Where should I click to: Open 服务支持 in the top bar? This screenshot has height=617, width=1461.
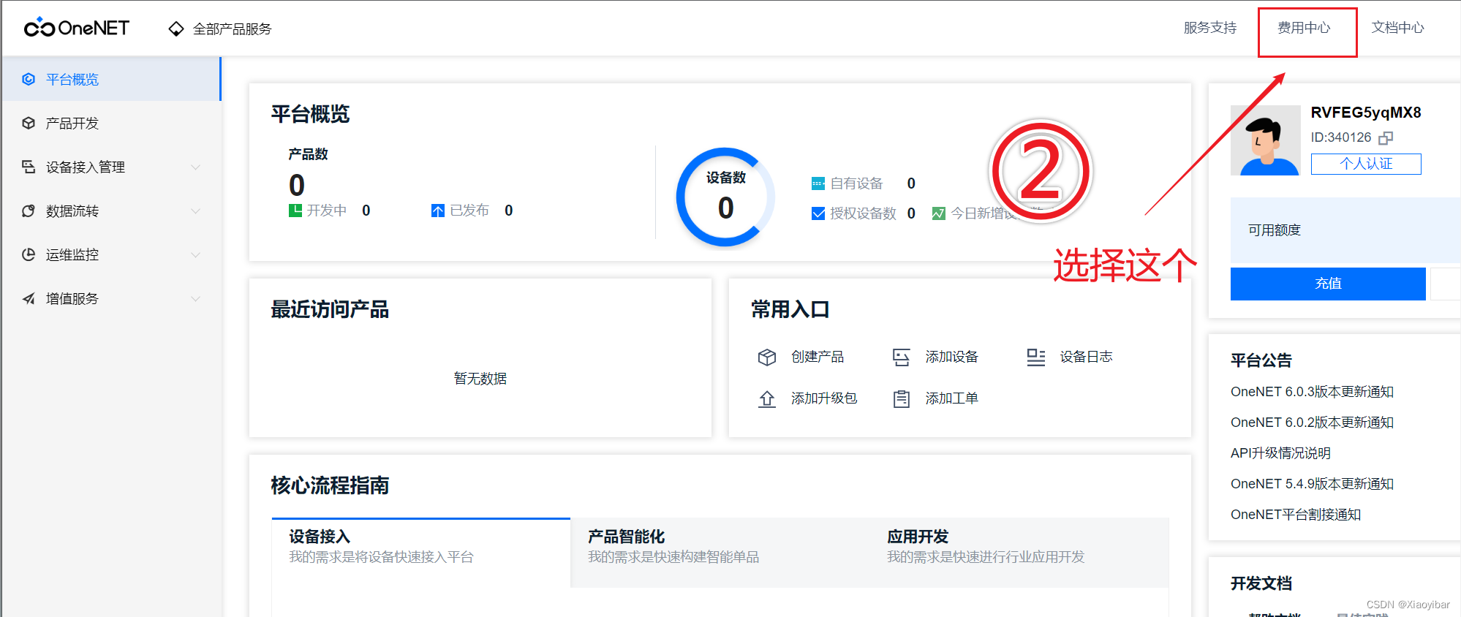[x=1210, y=28]
